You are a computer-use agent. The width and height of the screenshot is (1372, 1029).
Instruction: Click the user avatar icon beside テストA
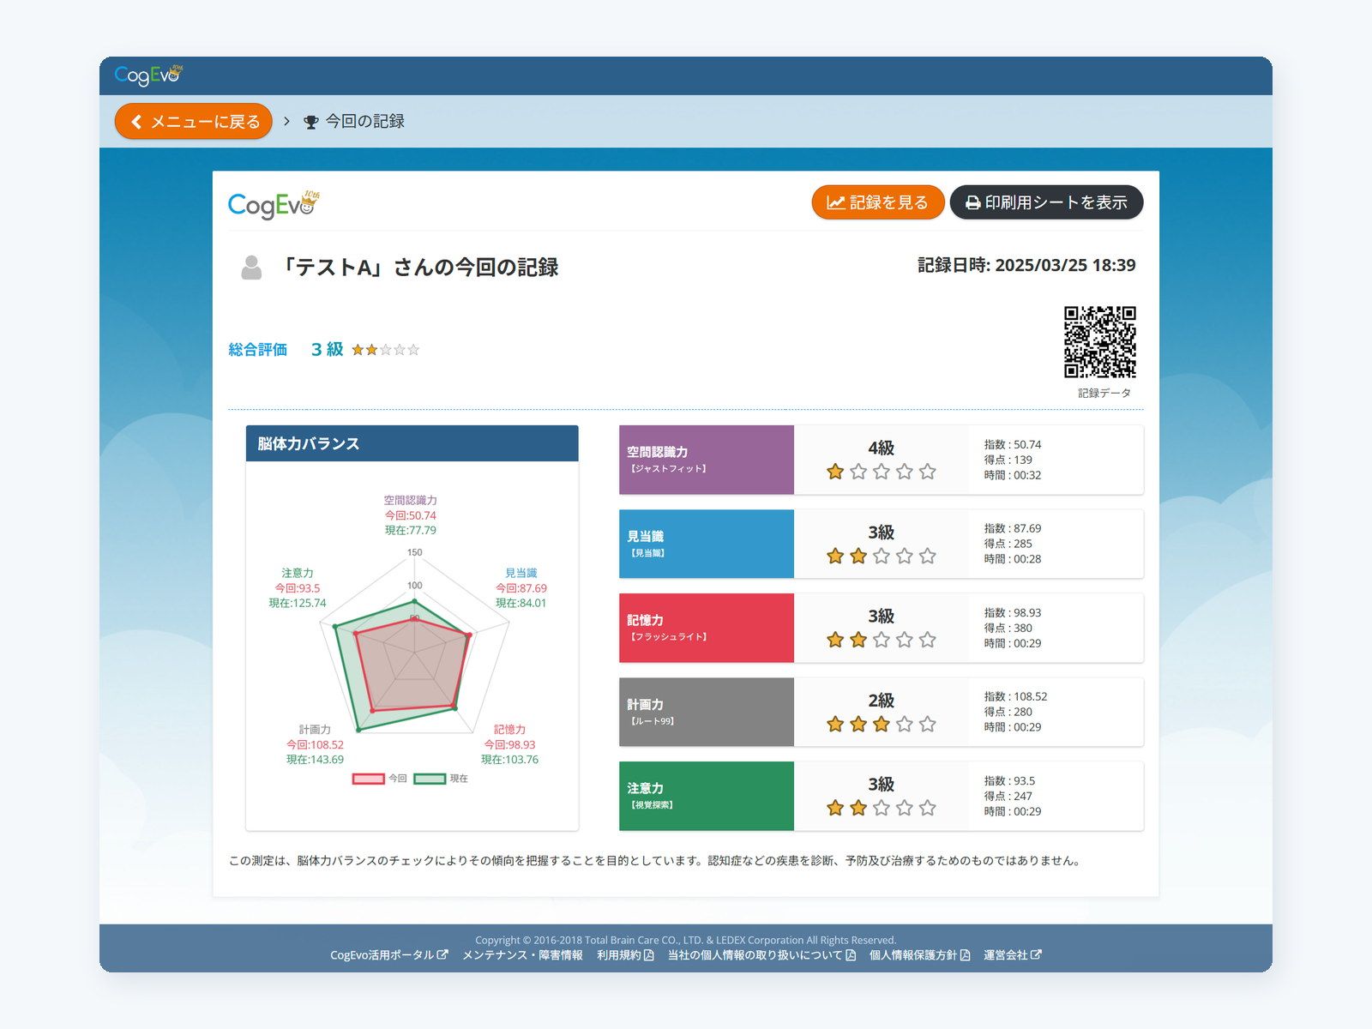251,268
